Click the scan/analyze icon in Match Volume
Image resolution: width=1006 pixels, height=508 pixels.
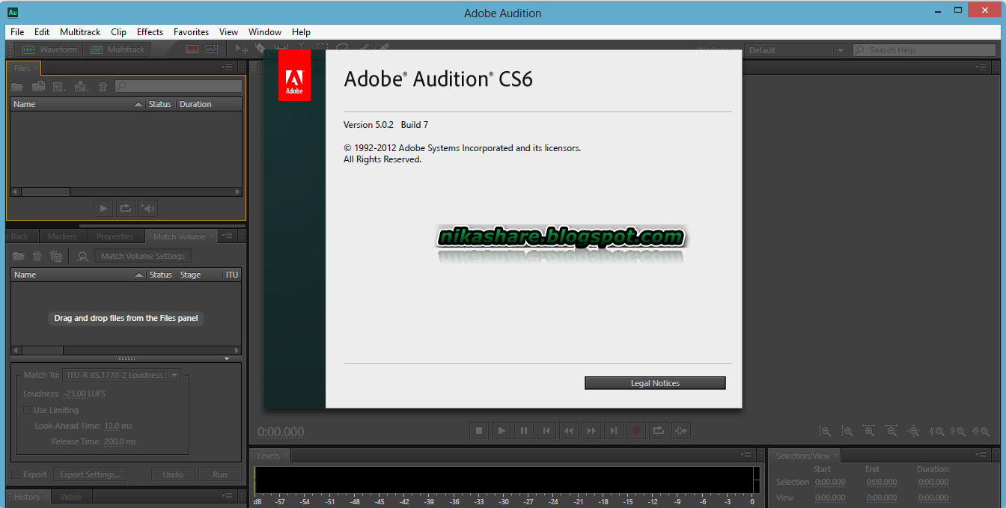point(82,257)
